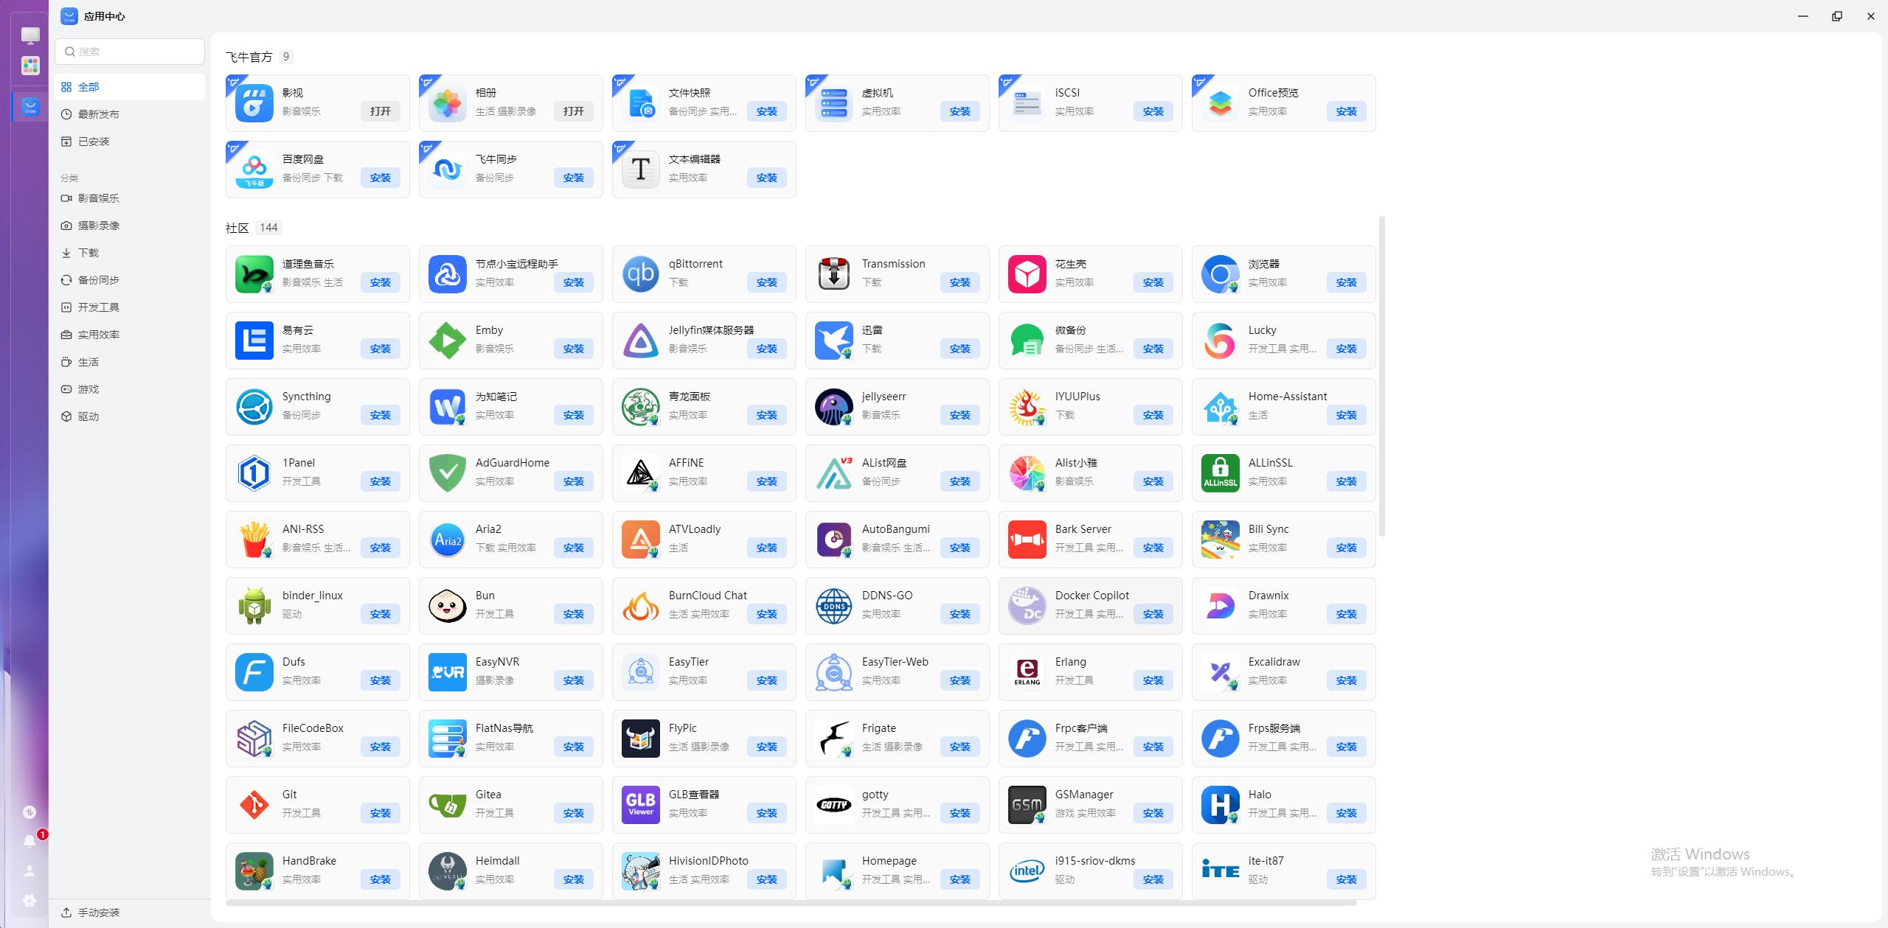Click the Baidu Netdisk (百度网盘) icon
This screenshot has height=928, width=1888.
(254, 170)
